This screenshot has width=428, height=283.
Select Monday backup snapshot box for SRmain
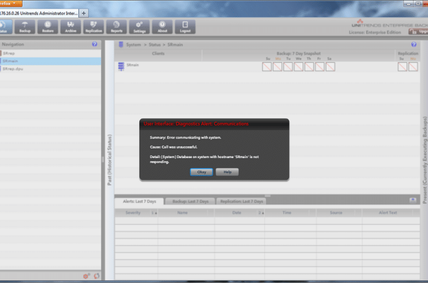pos(278,67)
